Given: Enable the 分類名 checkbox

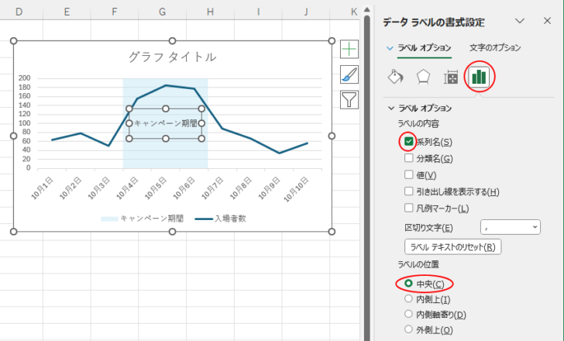Looking at the screenshot, I should [408, 158].
